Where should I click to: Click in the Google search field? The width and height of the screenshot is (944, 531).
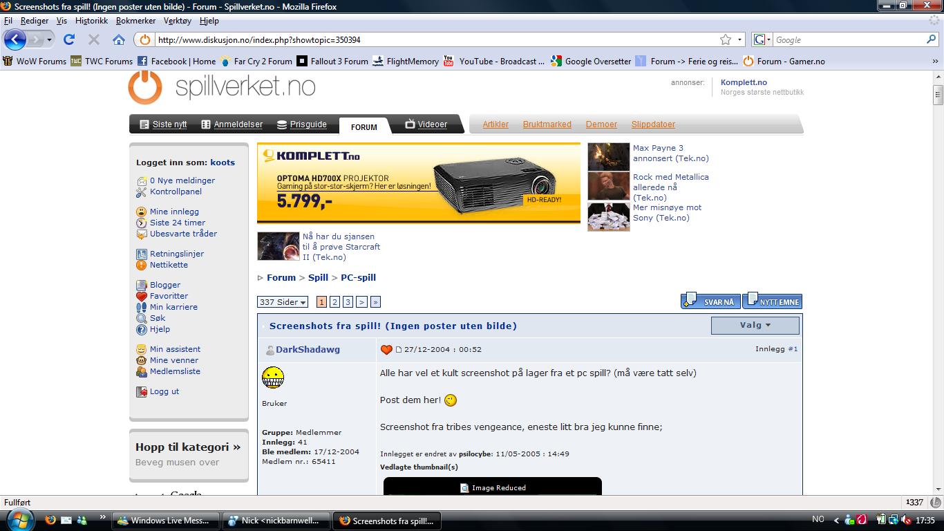tap(849, 40)
